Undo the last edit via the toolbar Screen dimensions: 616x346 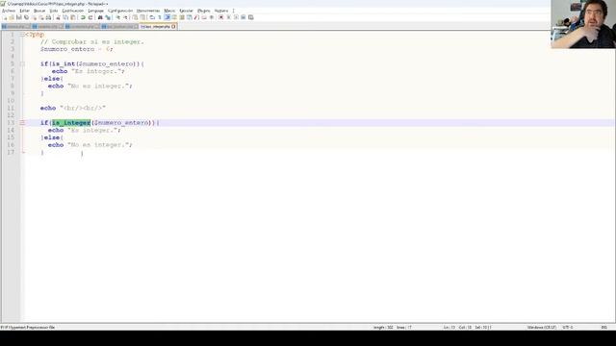[83, 17]
